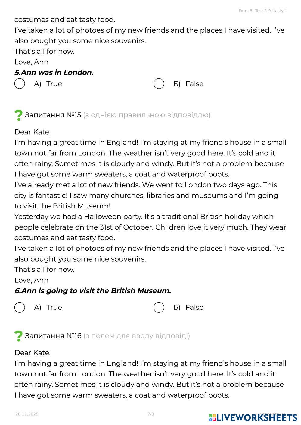This screenshot has height=425, width=301.
Task: Click the green question mark beside Запитання №15
Action: 18,115
